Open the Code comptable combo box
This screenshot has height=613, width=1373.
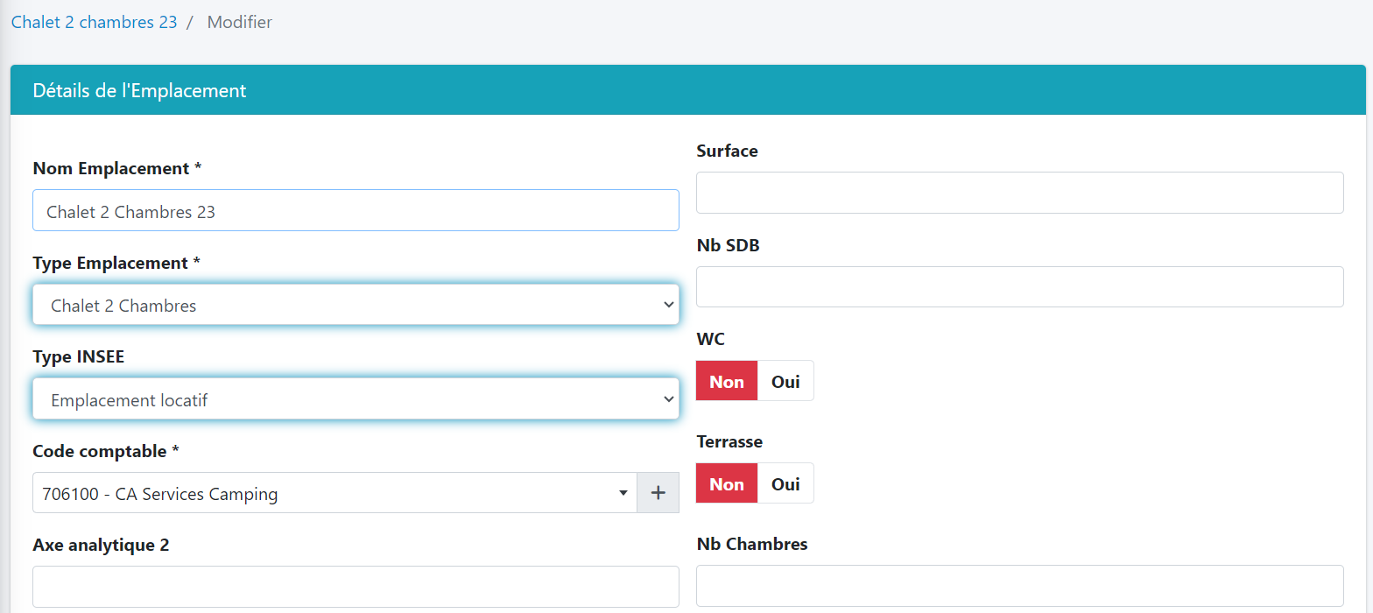coord(333,493)
